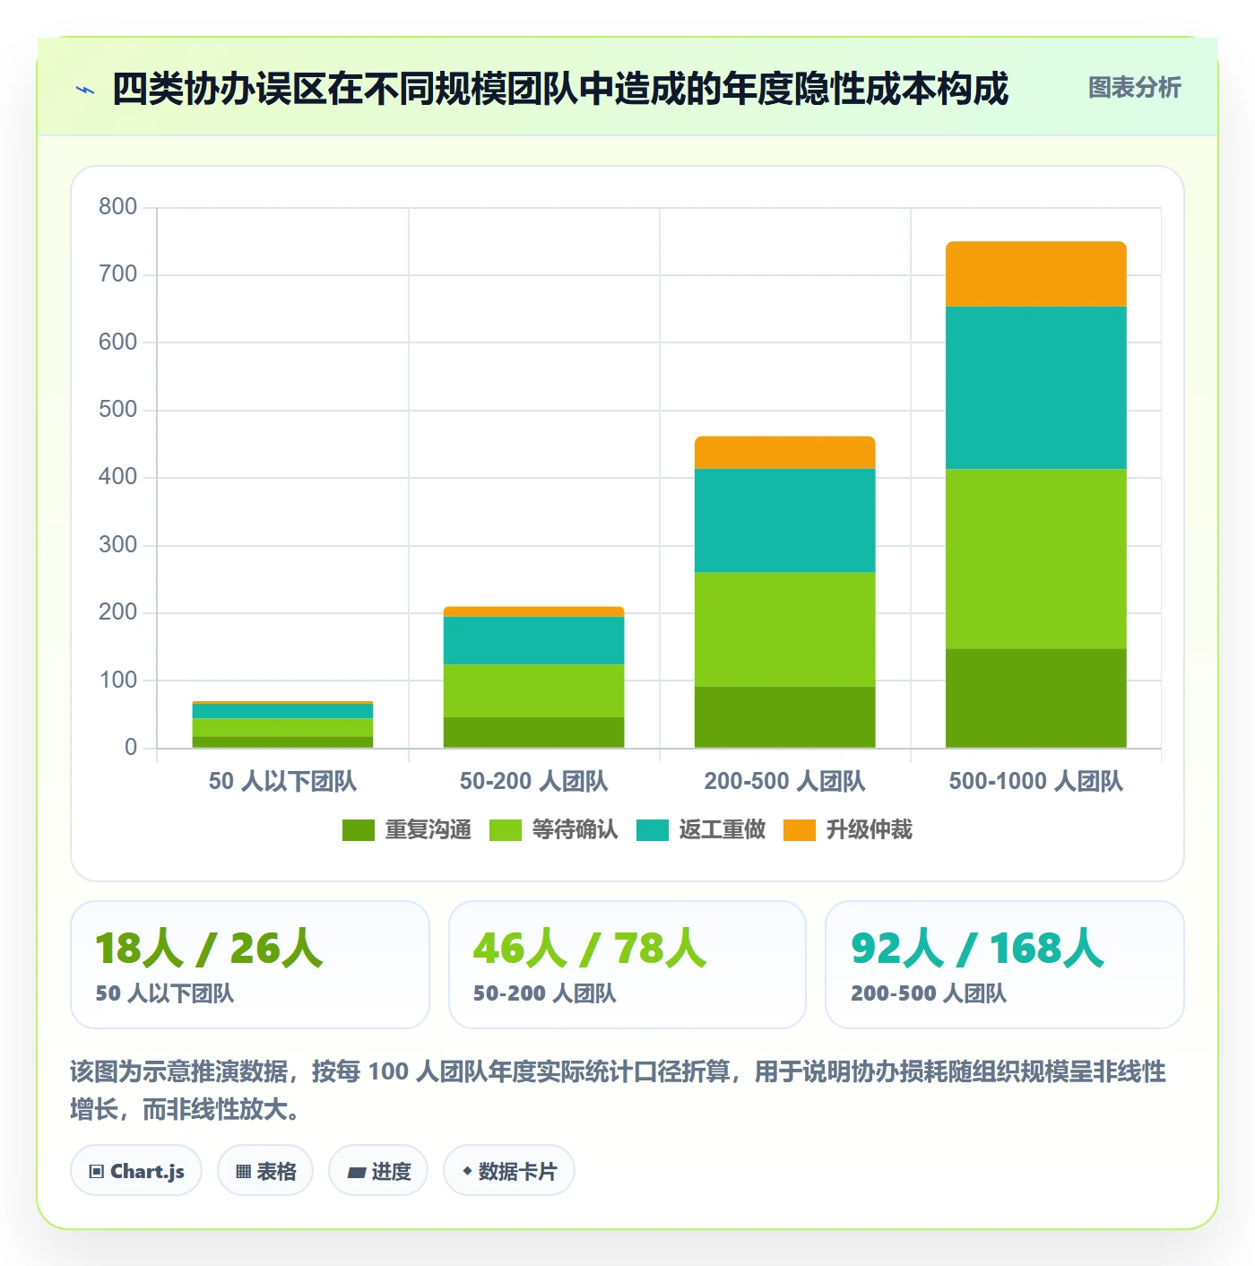Screen dimensions: 1255x1266
Task: Click the chart title 四类协办误区 heading
Action: (x=560, y=89)
